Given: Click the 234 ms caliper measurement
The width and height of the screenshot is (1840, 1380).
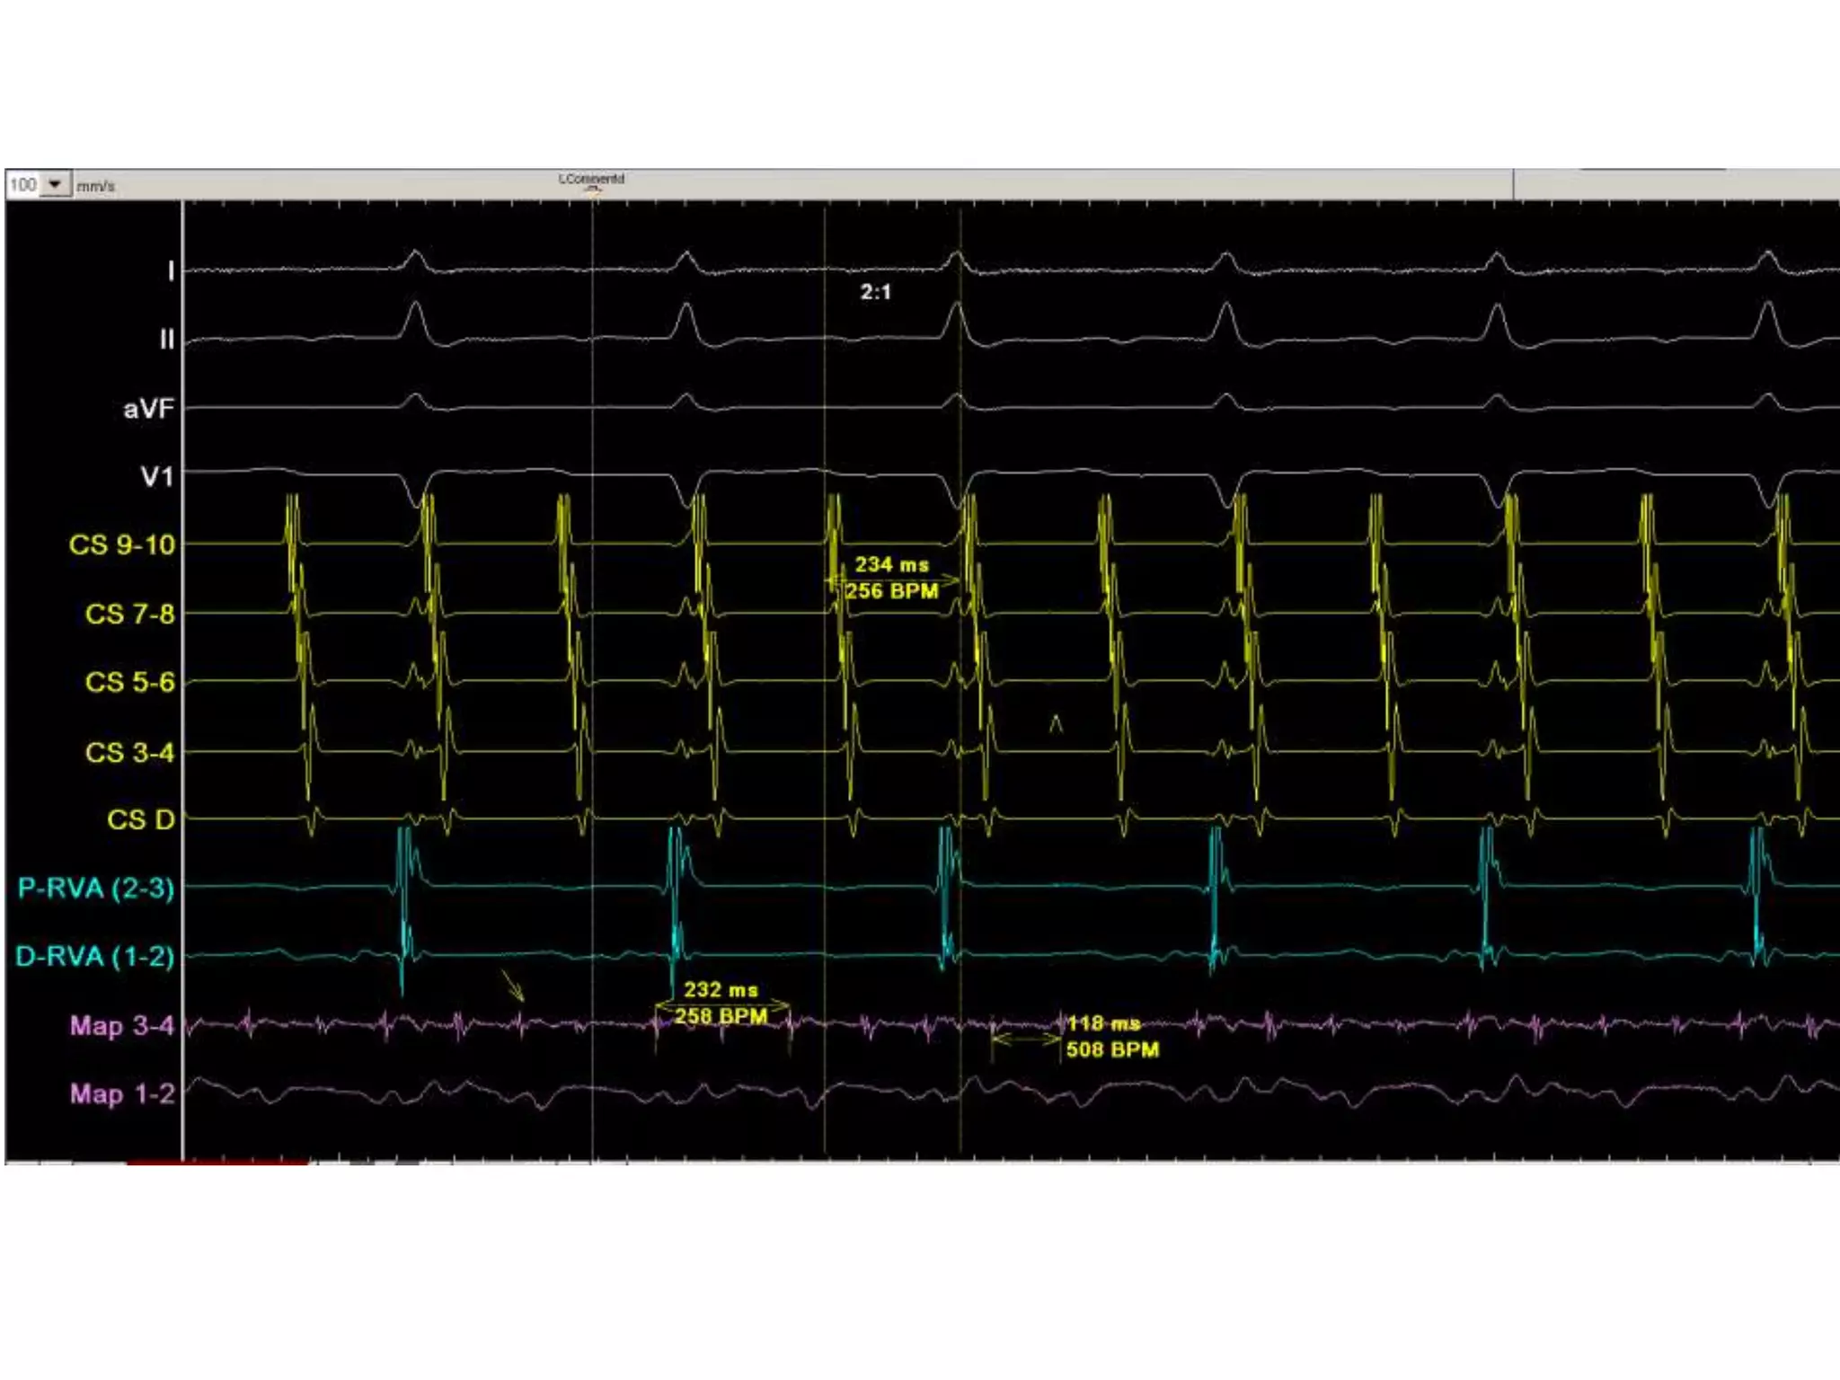Looking at the screenshot, I should point(891,564).
